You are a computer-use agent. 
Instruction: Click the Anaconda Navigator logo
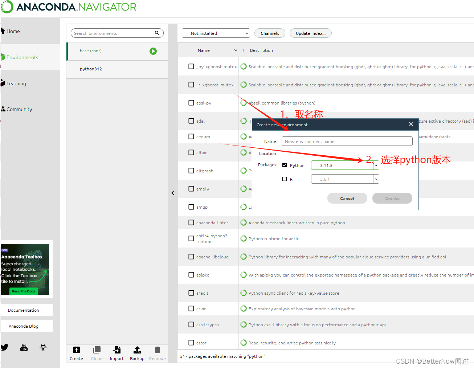pyautogui.click(x=69, y=7)
